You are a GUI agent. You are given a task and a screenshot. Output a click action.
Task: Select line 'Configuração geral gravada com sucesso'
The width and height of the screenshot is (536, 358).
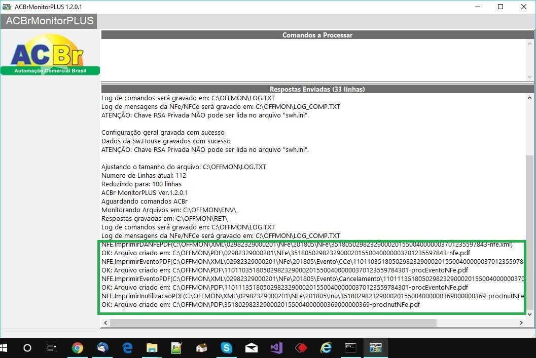pyautogui.click(x=163, y=133)
